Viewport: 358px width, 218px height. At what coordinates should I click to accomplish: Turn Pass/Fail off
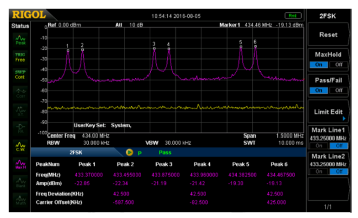pyautogui.click(x=339, y=91)
